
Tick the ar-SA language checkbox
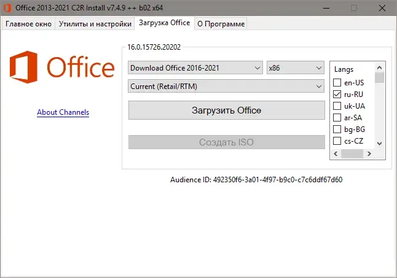pyautogui.click(x=337, y=117)
